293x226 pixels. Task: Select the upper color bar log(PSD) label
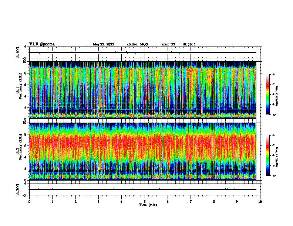[277, 96]
